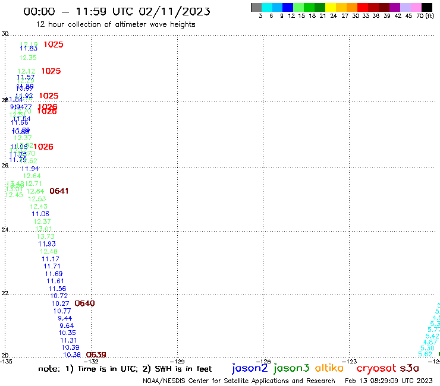
Task: Click the '42' color scale label
Action: tap(398, 16)
